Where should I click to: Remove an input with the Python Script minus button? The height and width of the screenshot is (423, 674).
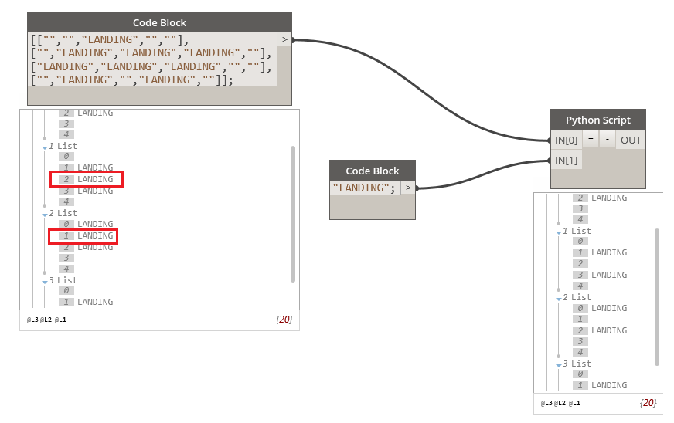point(607,139)
